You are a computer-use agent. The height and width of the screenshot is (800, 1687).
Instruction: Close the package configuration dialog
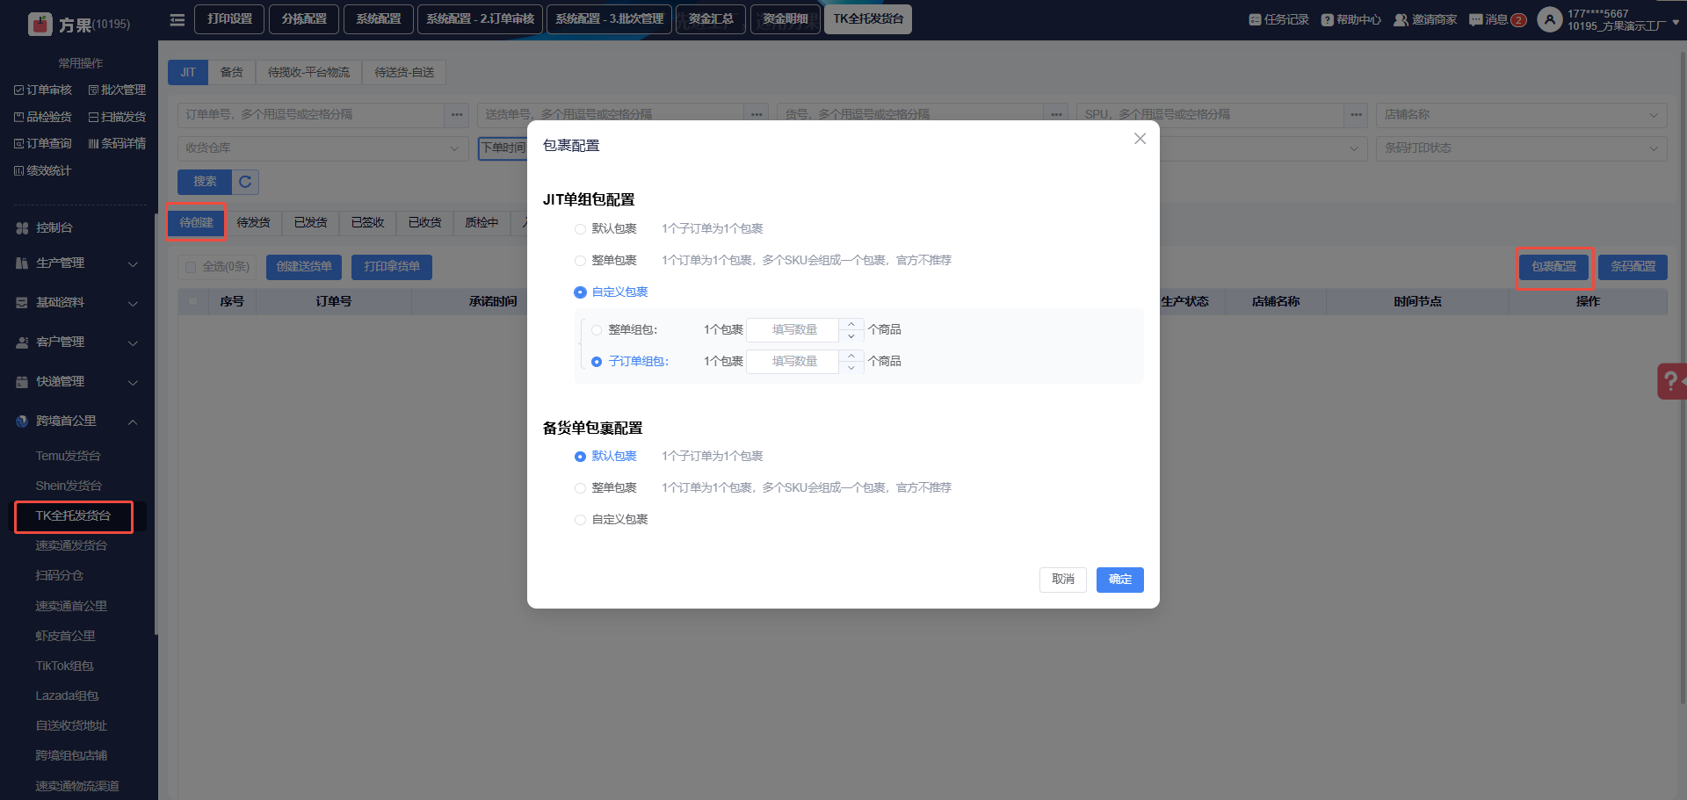[x=1140, y=139]
